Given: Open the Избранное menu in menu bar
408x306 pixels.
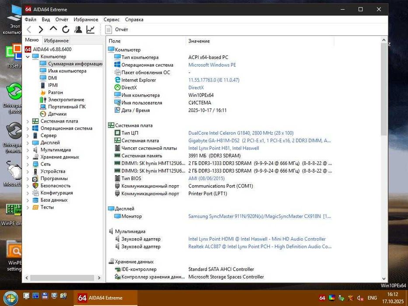Looking at the screenshot, I should (86, 20).
